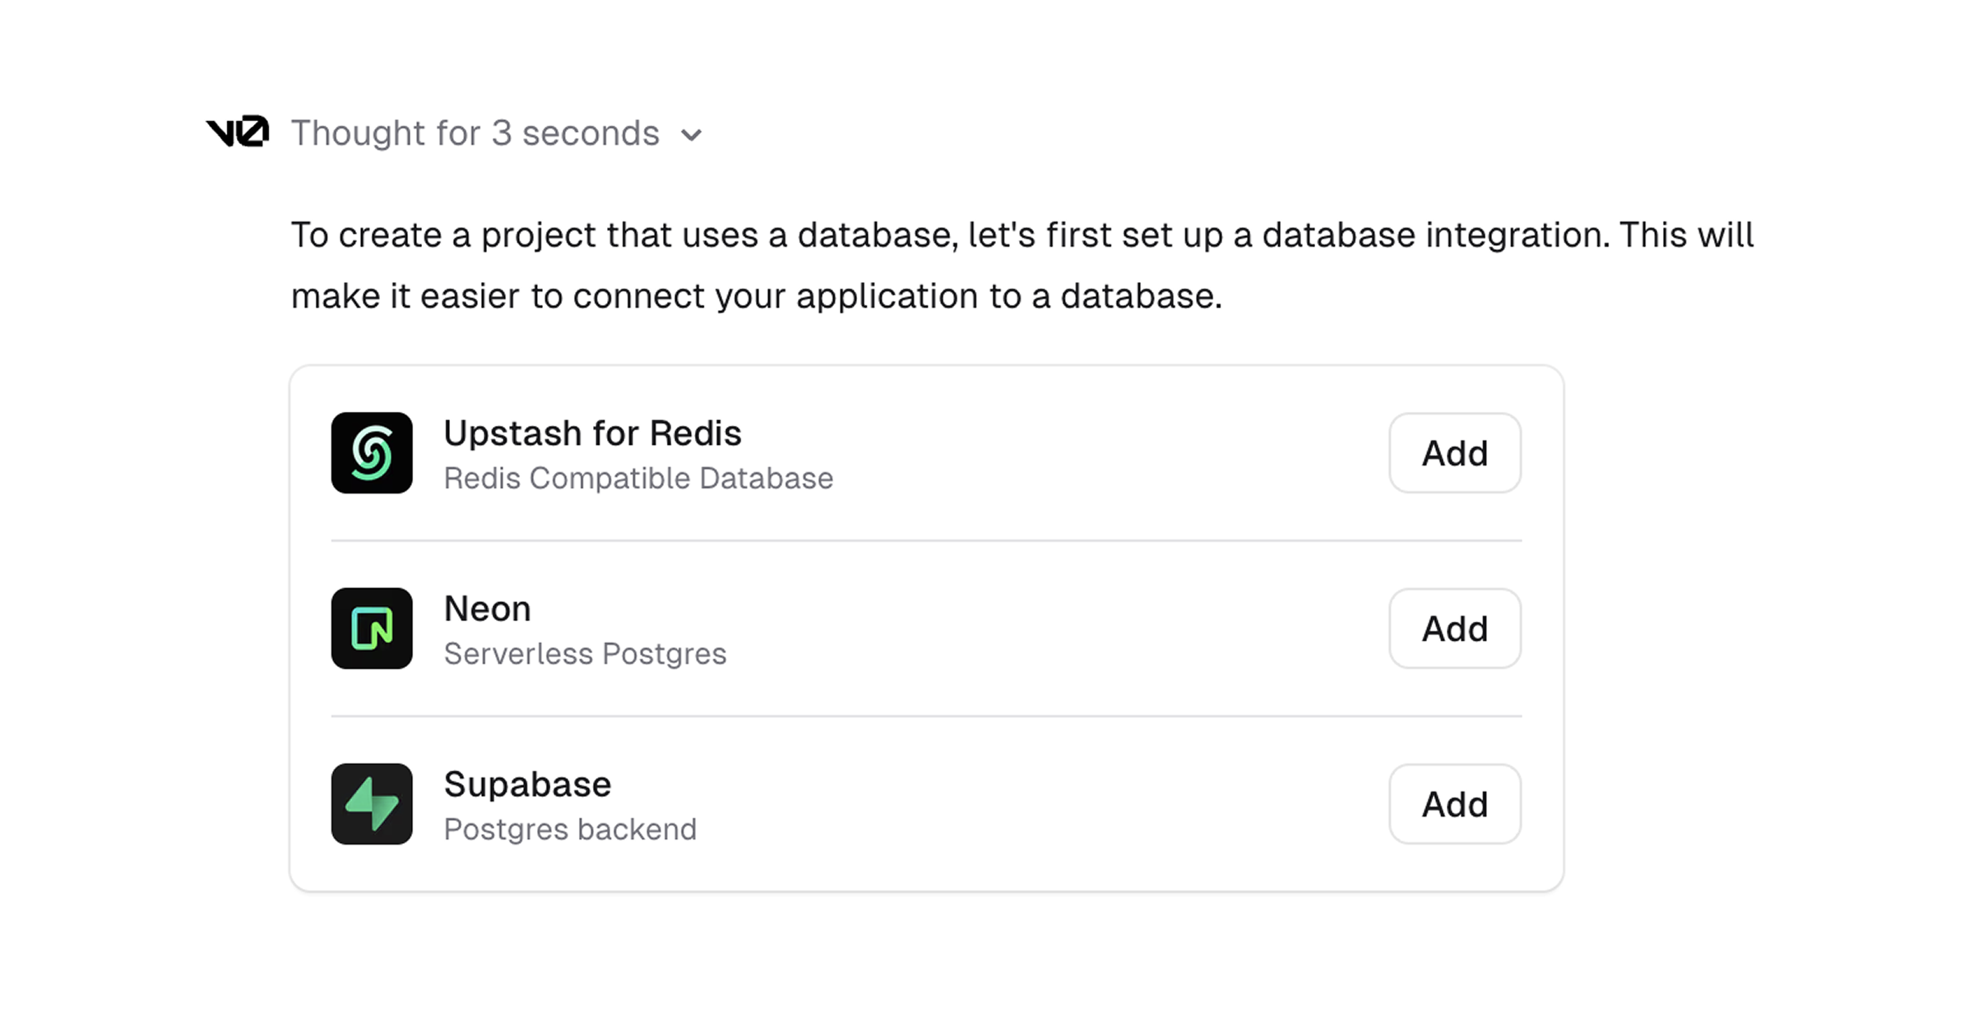Image resolution: width=1974 pixels, height=1033 pixels.
Task: Click the Supabase lightning bolt icon
Action: pos(371,804)
